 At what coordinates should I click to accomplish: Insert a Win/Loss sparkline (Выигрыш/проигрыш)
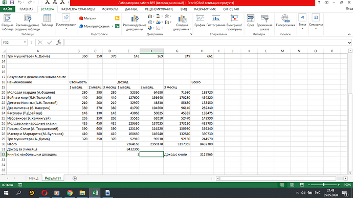234,23
